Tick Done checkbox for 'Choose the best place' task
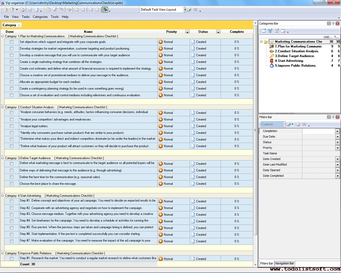The image size is (341, 273). pyautogui.click(x=12, y=184)
